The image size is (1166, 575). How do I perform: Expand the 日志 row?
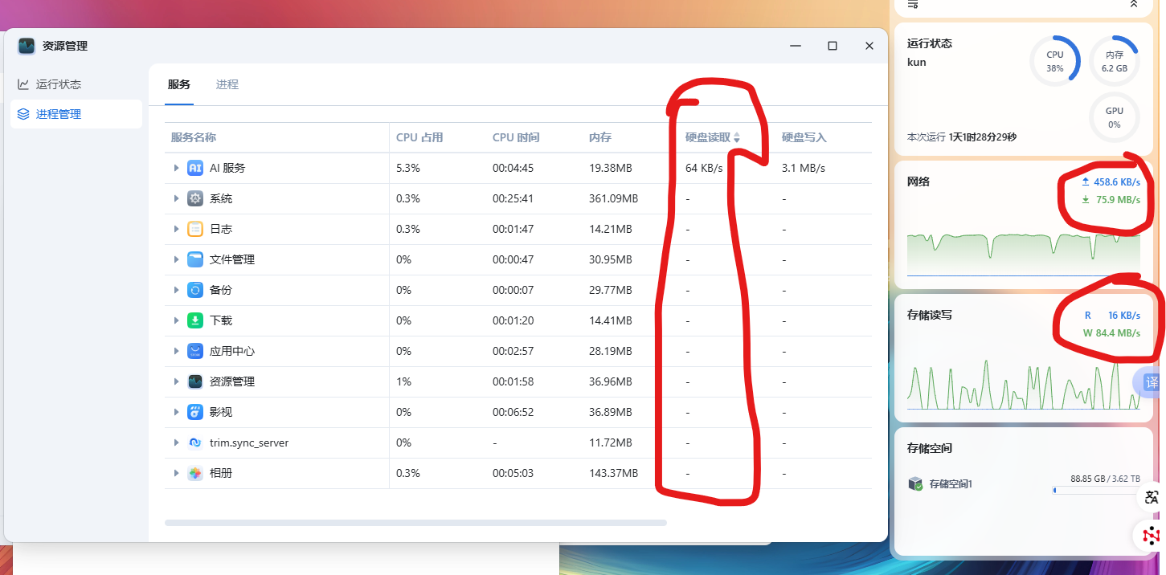(x=176, y=229)
